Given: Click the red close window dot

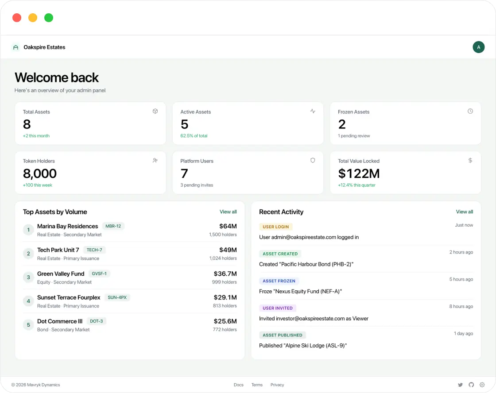Looking at the screenshot, I should point(17,18).
